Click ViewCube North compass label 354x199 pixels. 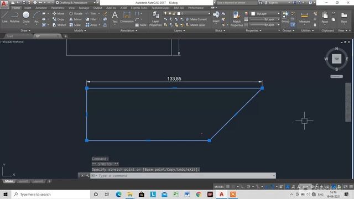coord(337,49)
